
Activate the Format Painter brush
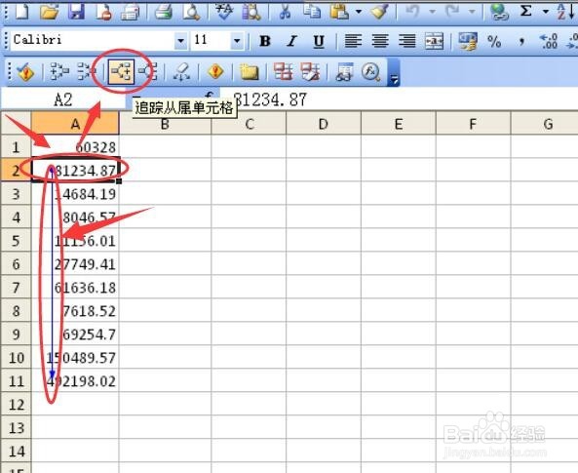tap(380, 12)
